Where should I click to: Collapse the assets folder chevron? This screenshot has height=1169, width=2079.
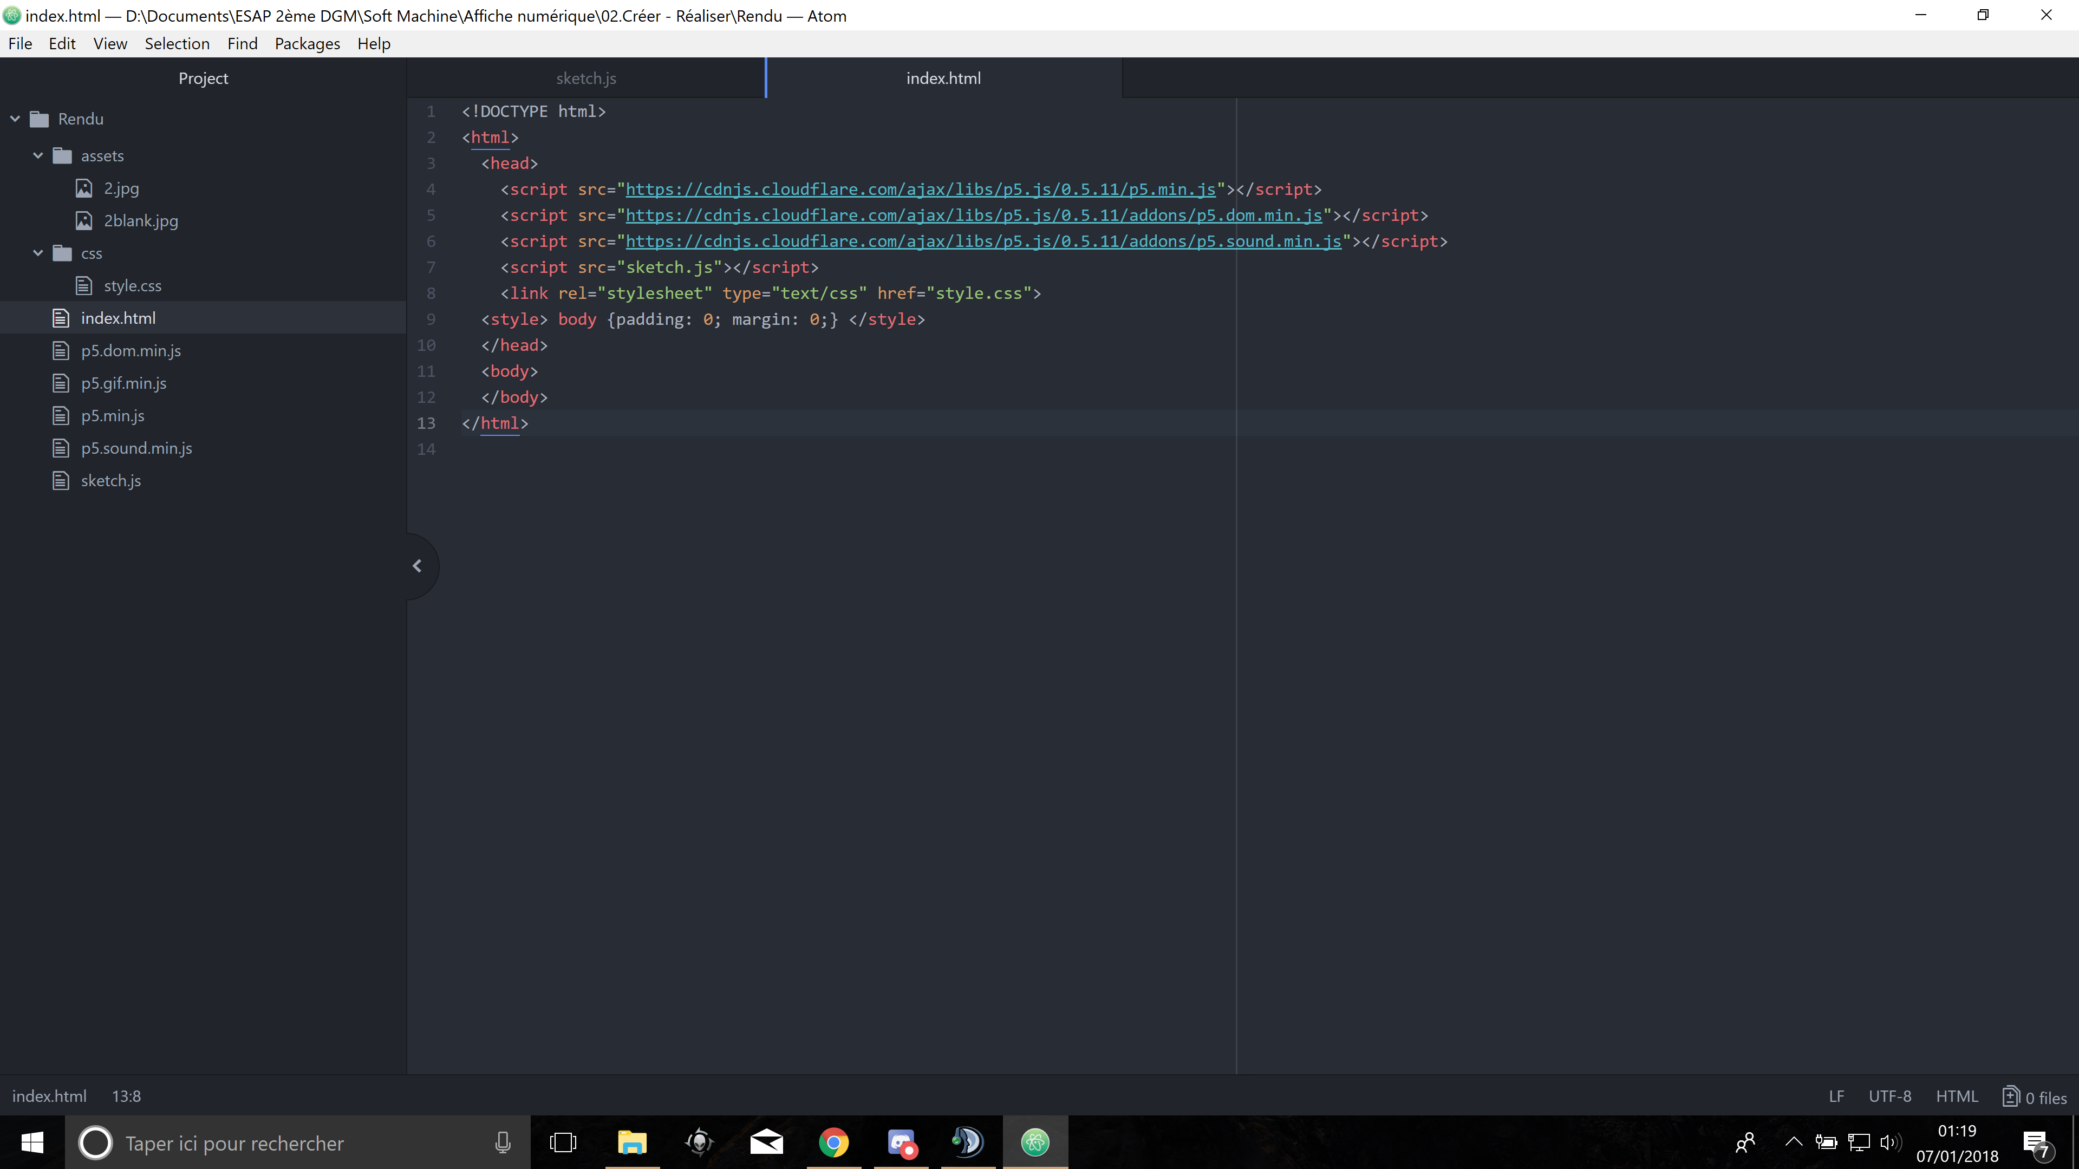pyautogui.click(x=38, y=156)
